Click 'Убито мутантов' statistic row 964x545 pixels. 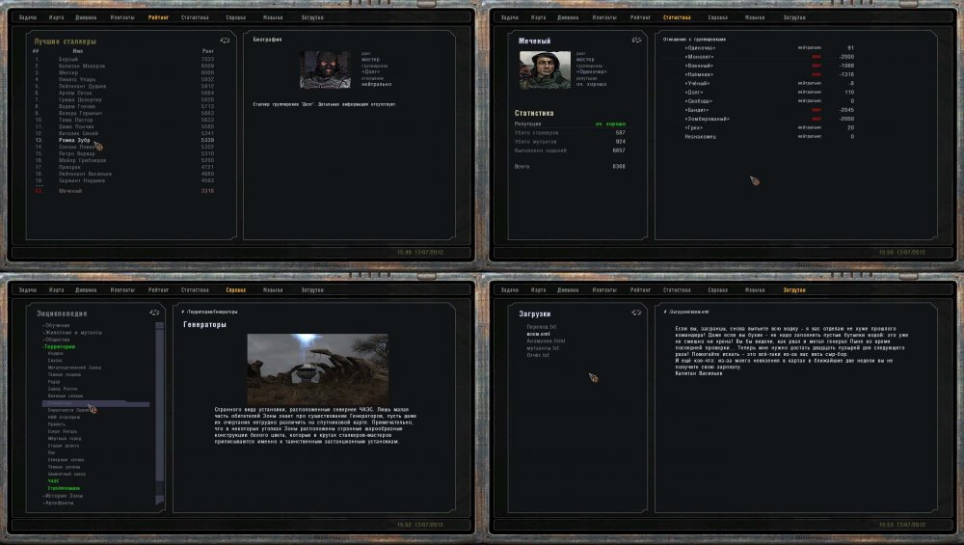[x=570, y=142]
